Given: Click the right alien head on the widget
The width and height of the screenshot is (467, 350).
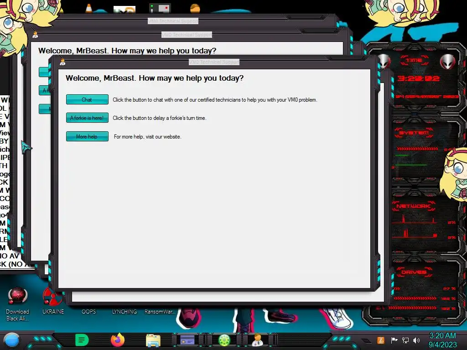Looking at the screenshot, I should coord(448,62).
